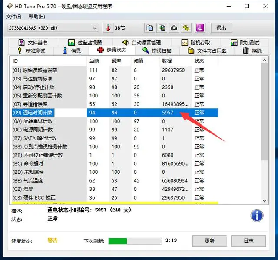Click the 警告 health status text
Screen dimensions: 278x260
pos(53,240)
